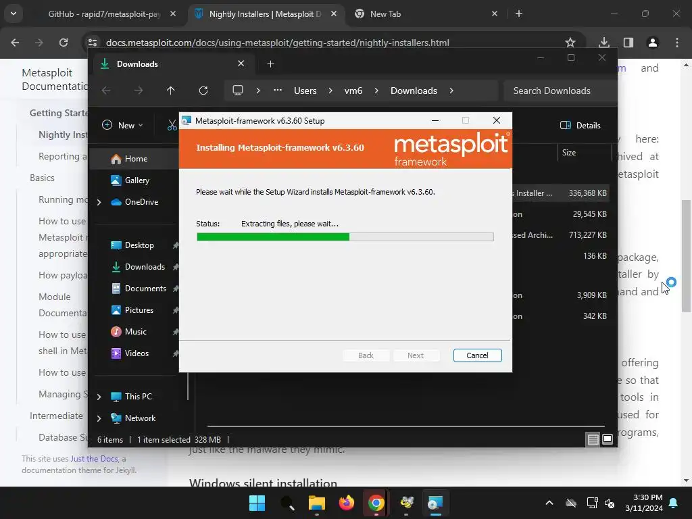
Task: Open Documents pinned folder
Action: coord(145,288)
